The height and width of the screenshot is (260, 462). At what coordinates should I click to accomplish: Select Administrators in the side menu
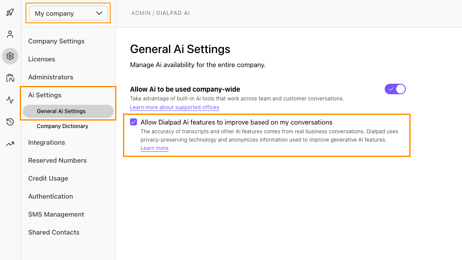coord(51,77)
